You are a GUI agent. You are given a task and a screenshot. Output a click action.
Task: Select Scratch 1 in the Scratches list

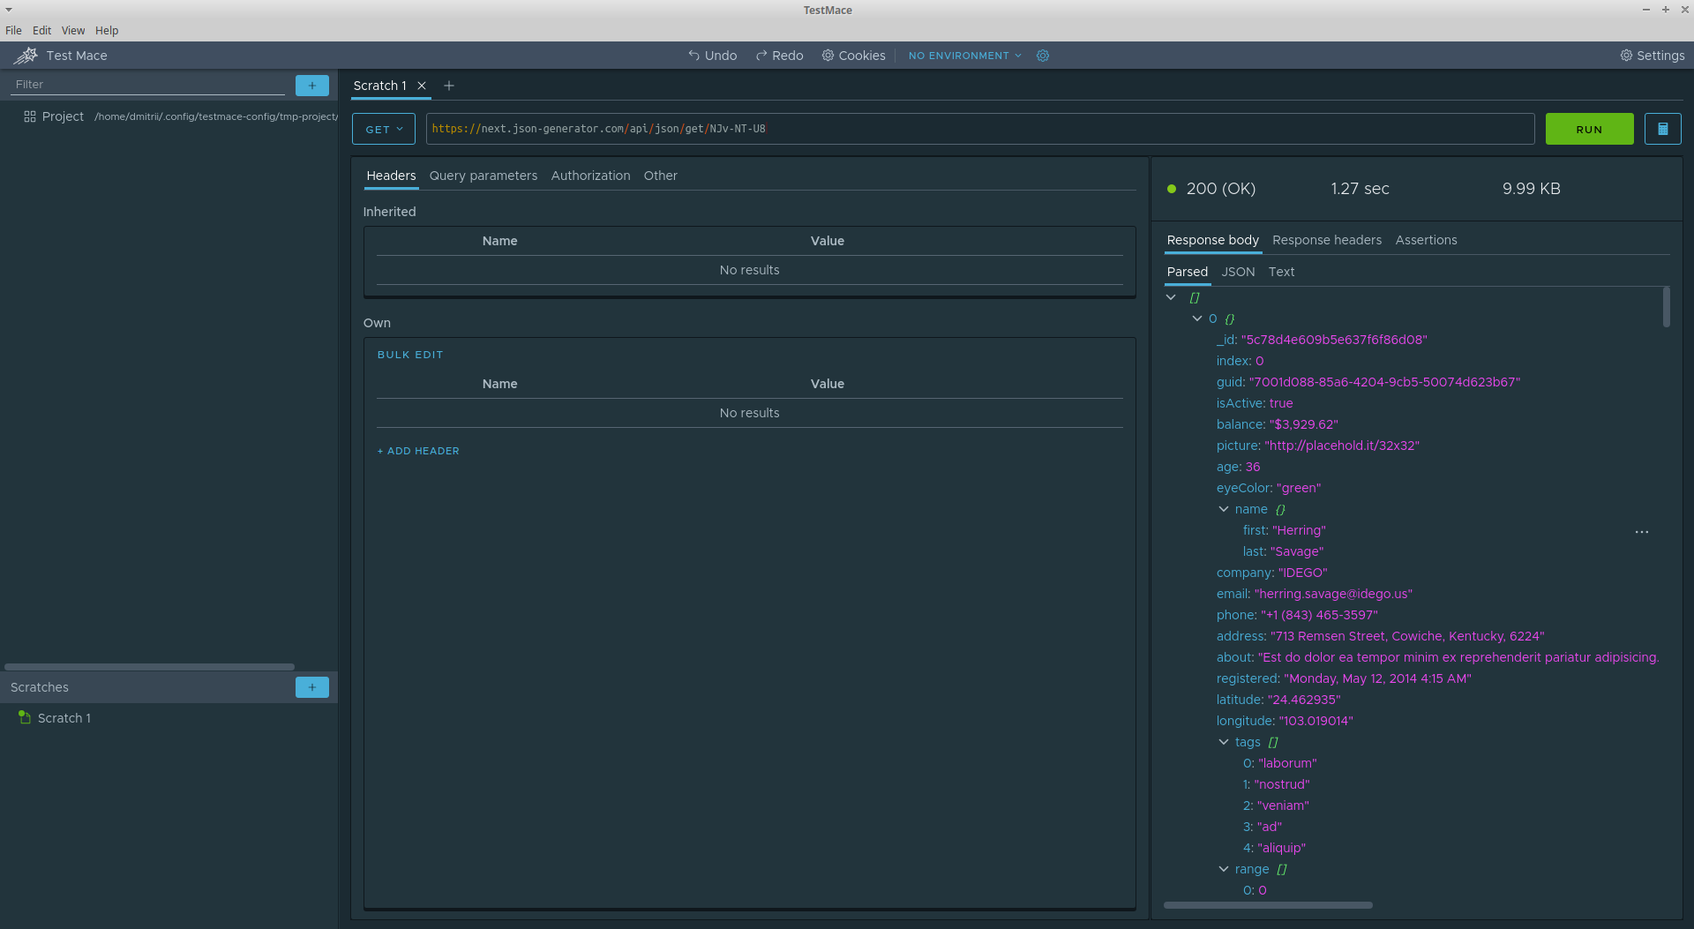(64, 718)
